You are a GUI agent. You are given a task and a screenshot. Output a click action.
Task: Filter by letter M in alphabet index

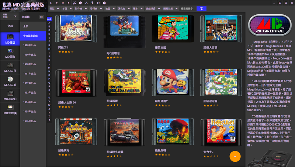click(x=49, y=68)
